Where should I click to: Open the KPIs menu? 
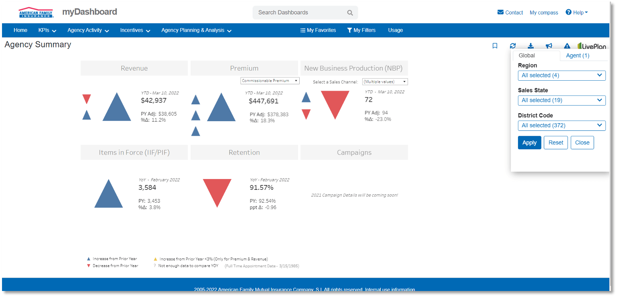[47, 30]
